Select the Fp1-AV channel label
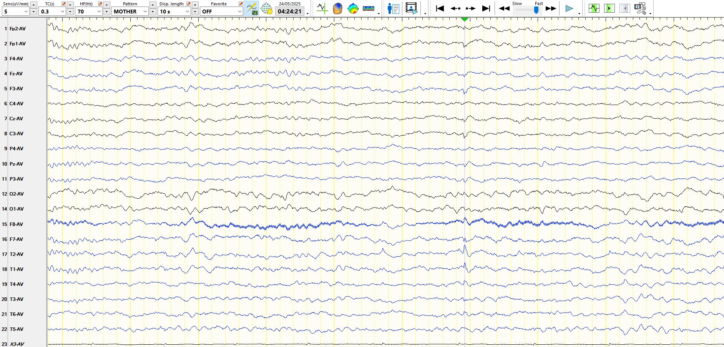Screen dimensions: 724x347 [18, 44]
